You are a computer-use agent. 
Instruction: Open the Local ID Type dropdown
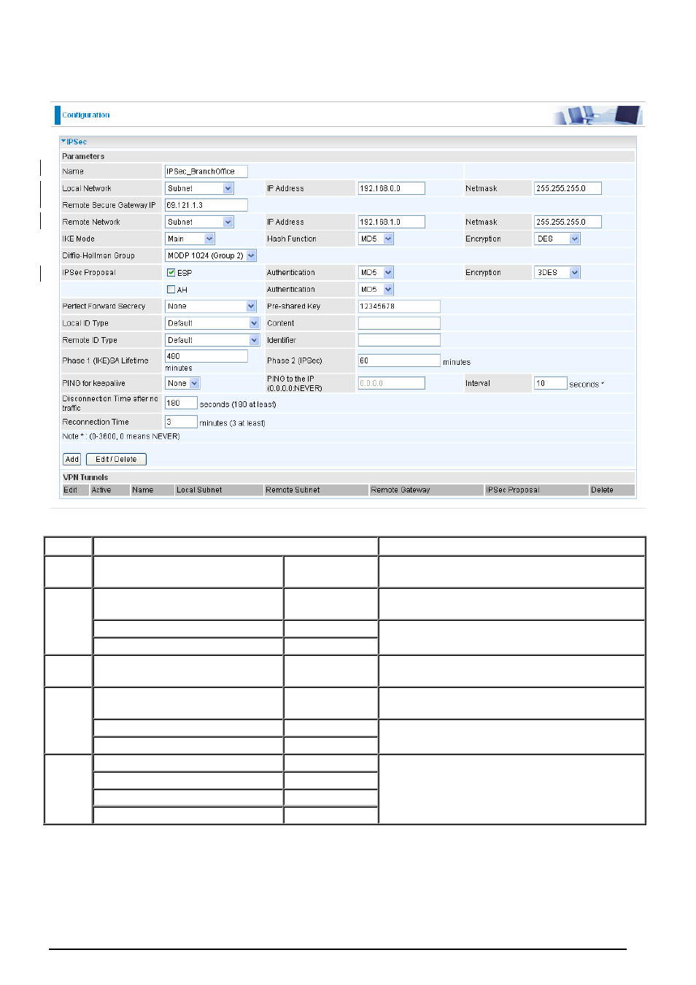coord(212,322)
